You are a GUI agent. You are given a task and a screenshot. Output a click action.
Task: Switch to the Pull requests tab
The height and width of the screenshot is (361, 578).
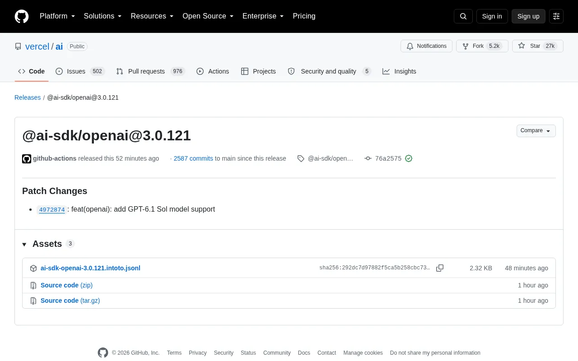click(x=150, y=71)
